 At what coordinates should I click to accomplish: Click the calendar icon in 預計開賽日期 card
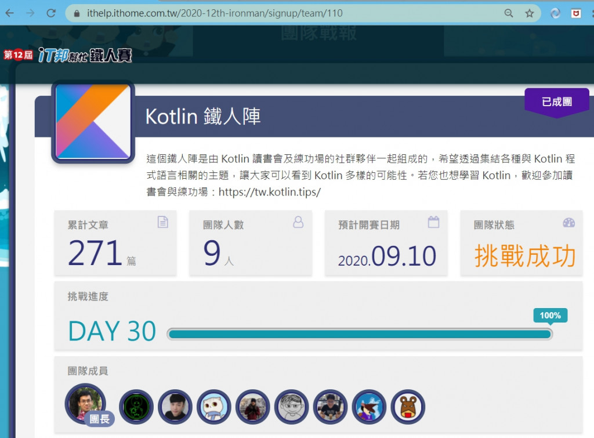click(x=433, y=222)
